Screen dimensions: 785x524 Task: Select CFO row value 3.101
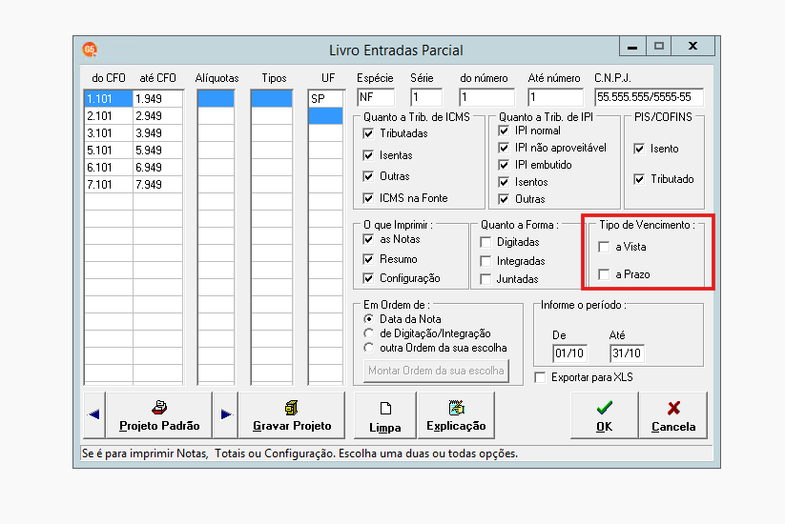109,133
